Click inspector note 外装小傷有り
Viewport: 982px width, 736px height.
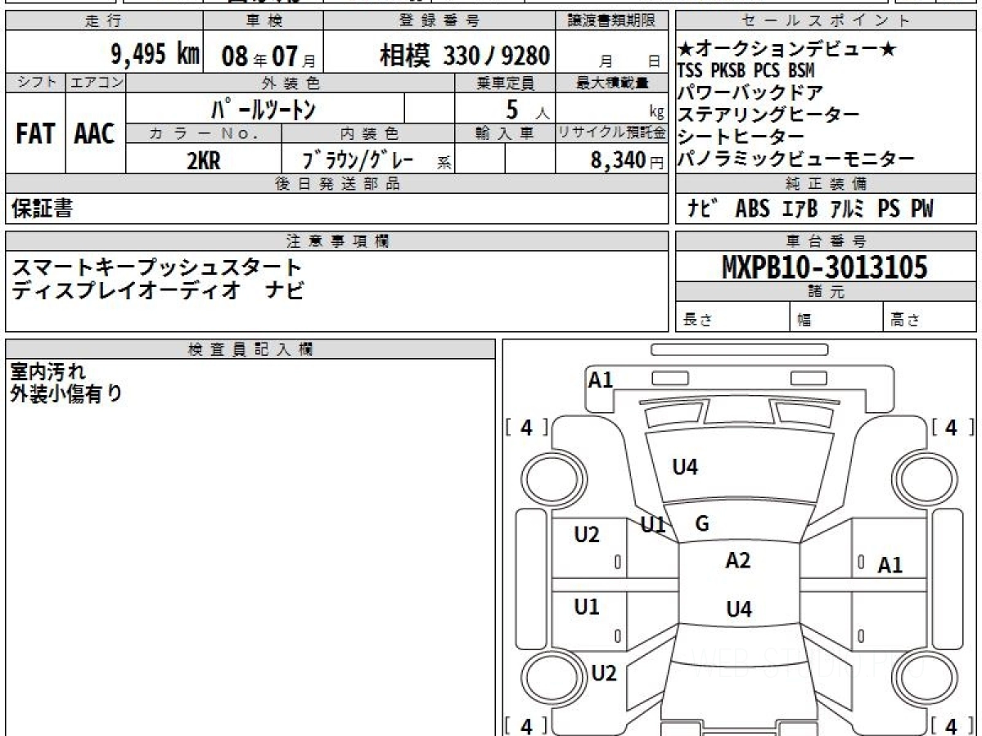(x=66, y=393)
